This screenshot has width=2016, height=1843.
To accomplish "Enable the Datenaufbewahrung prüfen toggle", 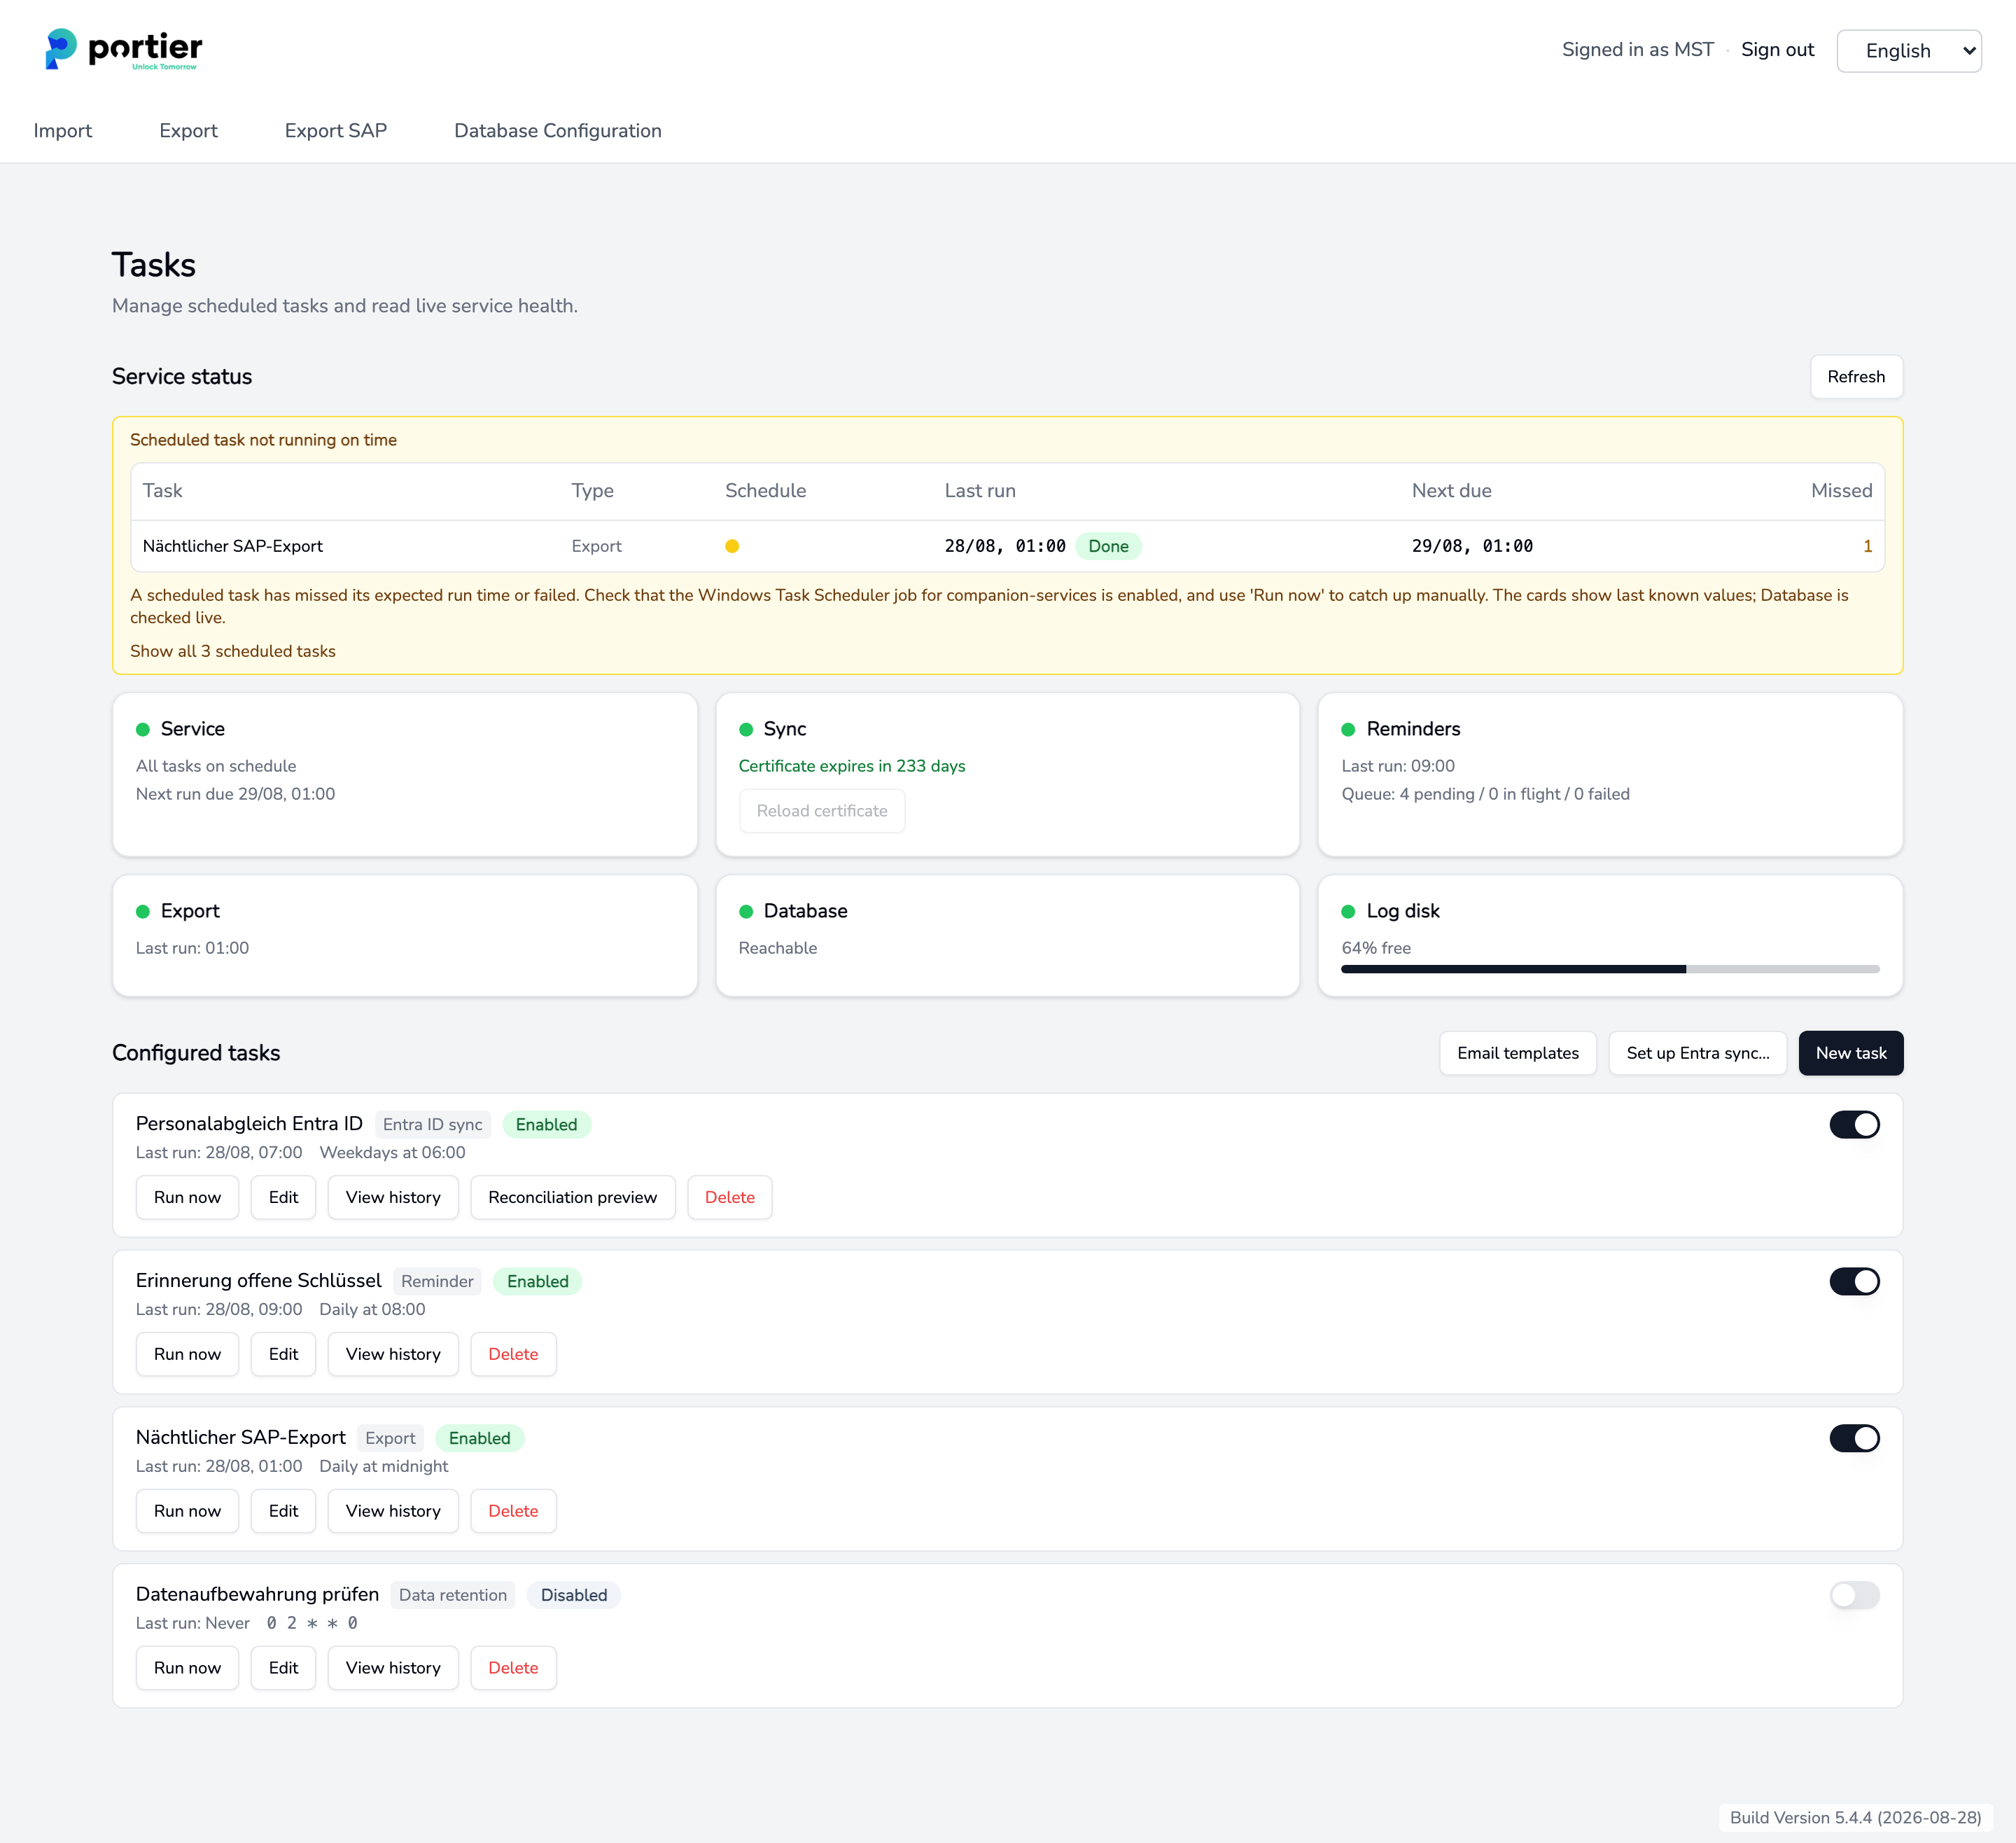I will [x=1854, y=1596].
